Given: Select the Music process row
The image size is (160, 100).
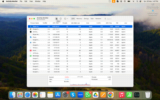Looking at the screenshot, I should click(80, 50).
